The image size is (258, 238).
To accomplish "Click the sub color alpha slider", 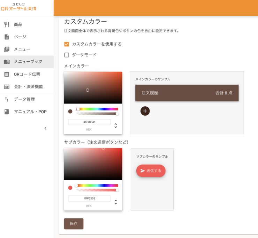I will pos(97,190).
